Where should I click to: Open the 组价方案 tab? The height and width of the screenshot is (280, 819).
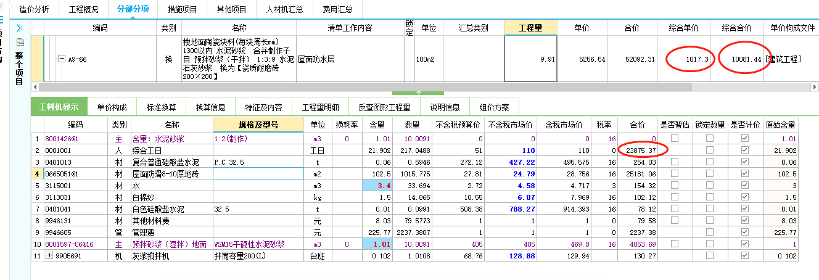494,107
